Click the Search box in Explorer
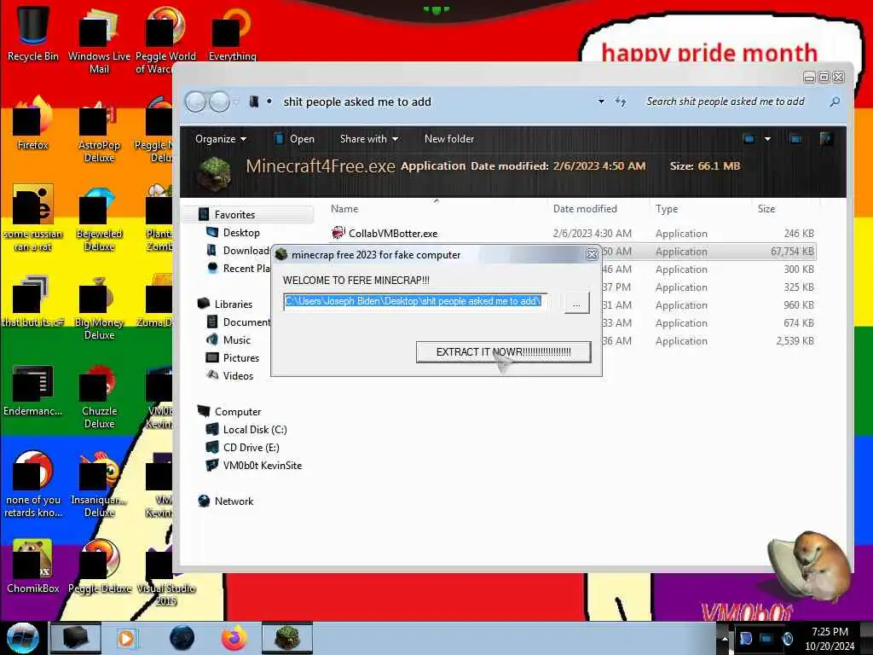 (x=735, y=101)
